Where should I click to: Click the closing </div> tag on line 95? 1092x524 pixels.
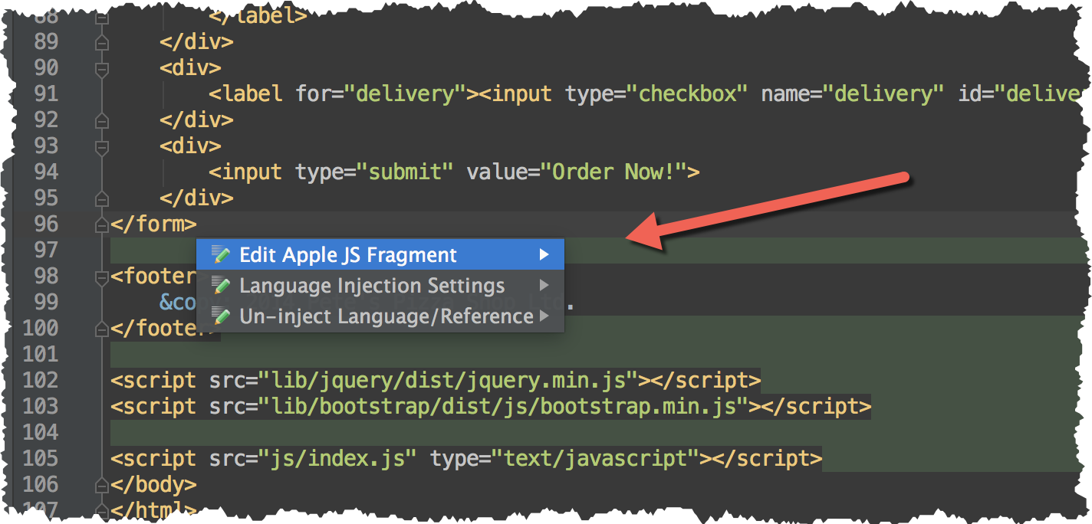[x=196, y=198]
